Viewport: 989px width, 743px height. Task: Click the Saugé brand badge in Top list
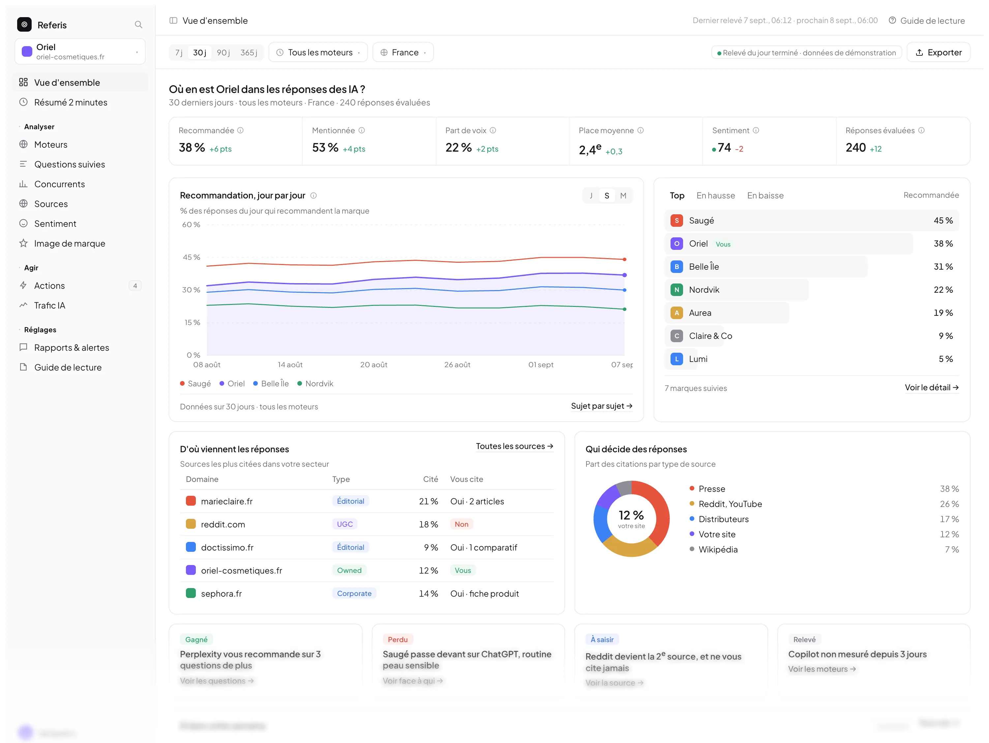pyautogui.click(x=676, y=221)
